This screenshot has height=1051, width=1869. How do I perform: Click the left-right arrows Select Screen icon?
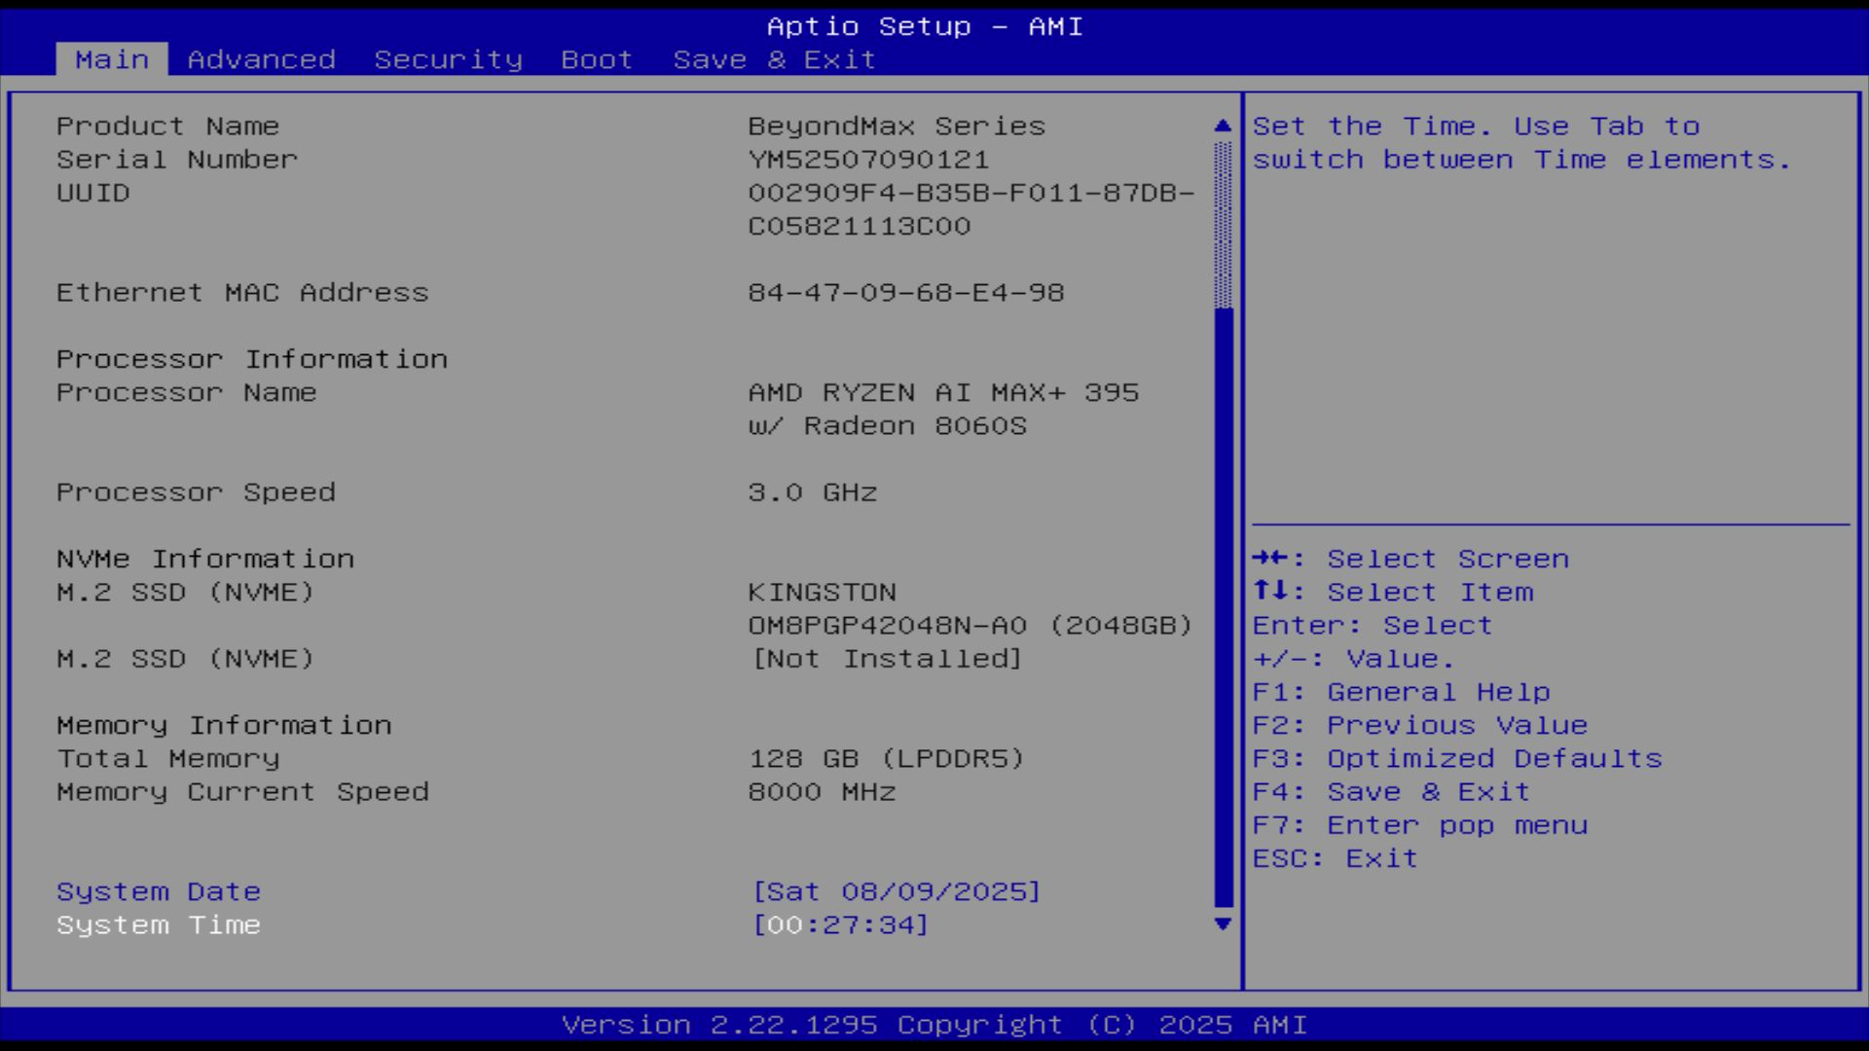[1269, 559]
